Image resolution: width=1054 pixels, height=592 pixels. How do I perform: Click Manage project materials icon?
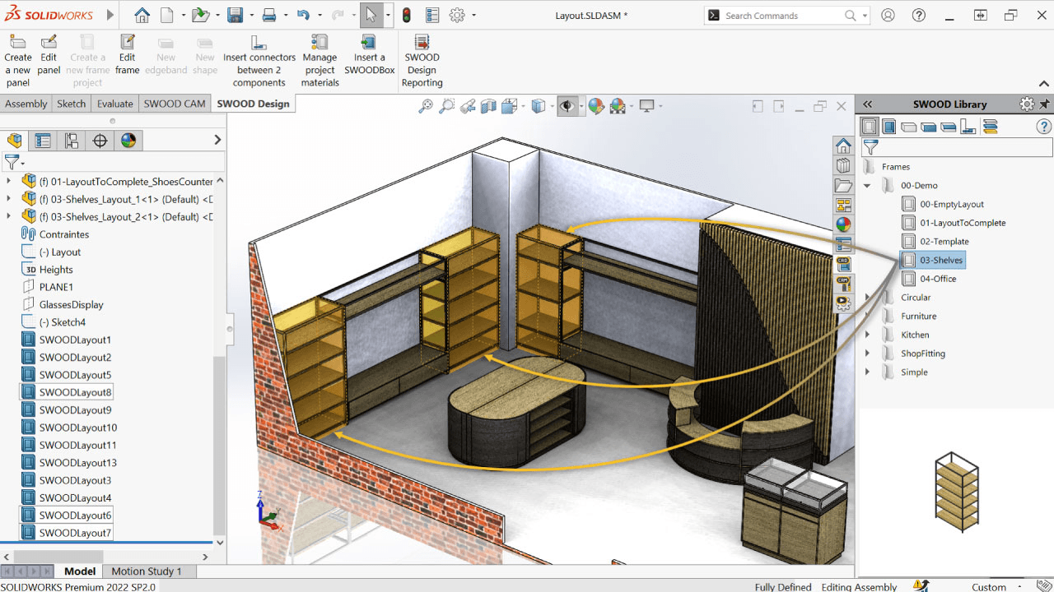pyautogui.click(x=319, y=43)
